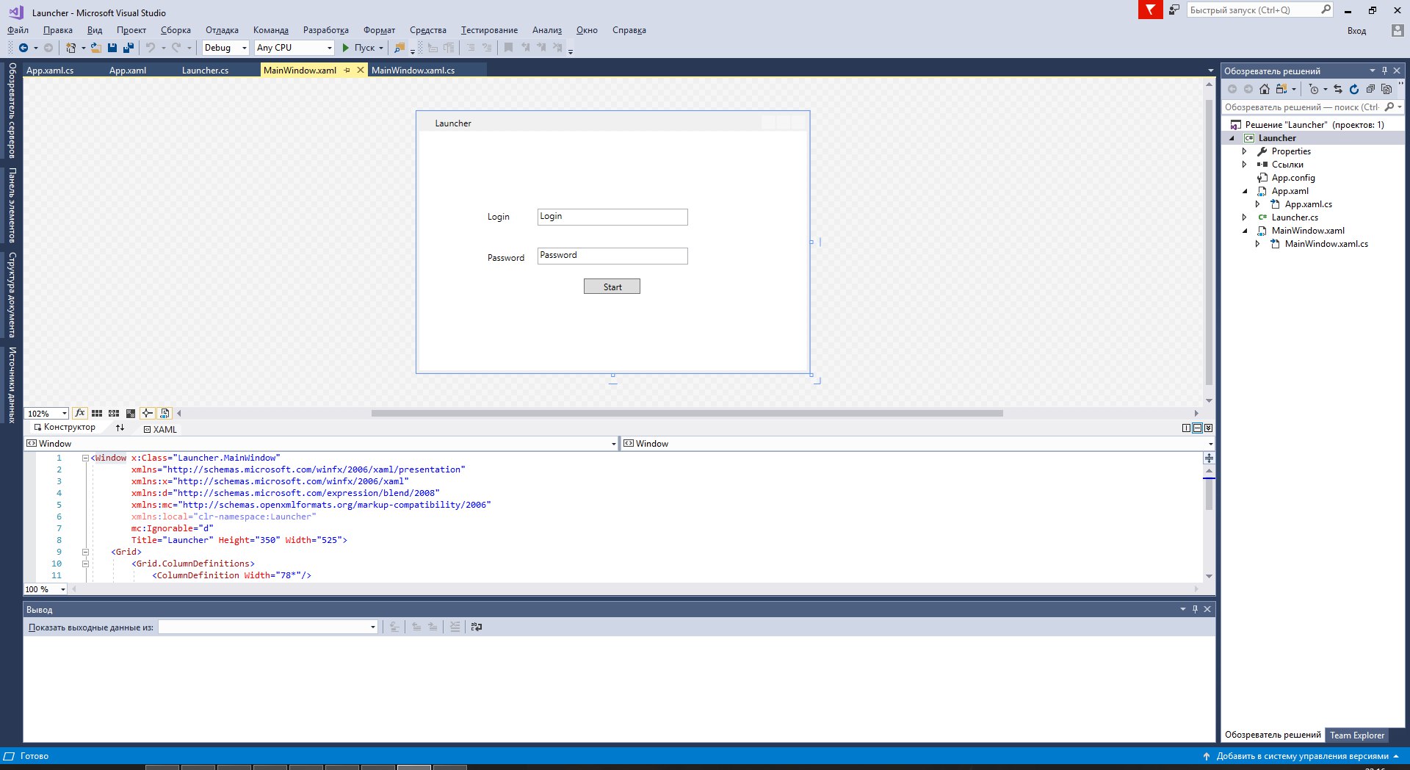Click the New Project icon in the toolbar
The image size is (1410, 770).
click(71, 48)
